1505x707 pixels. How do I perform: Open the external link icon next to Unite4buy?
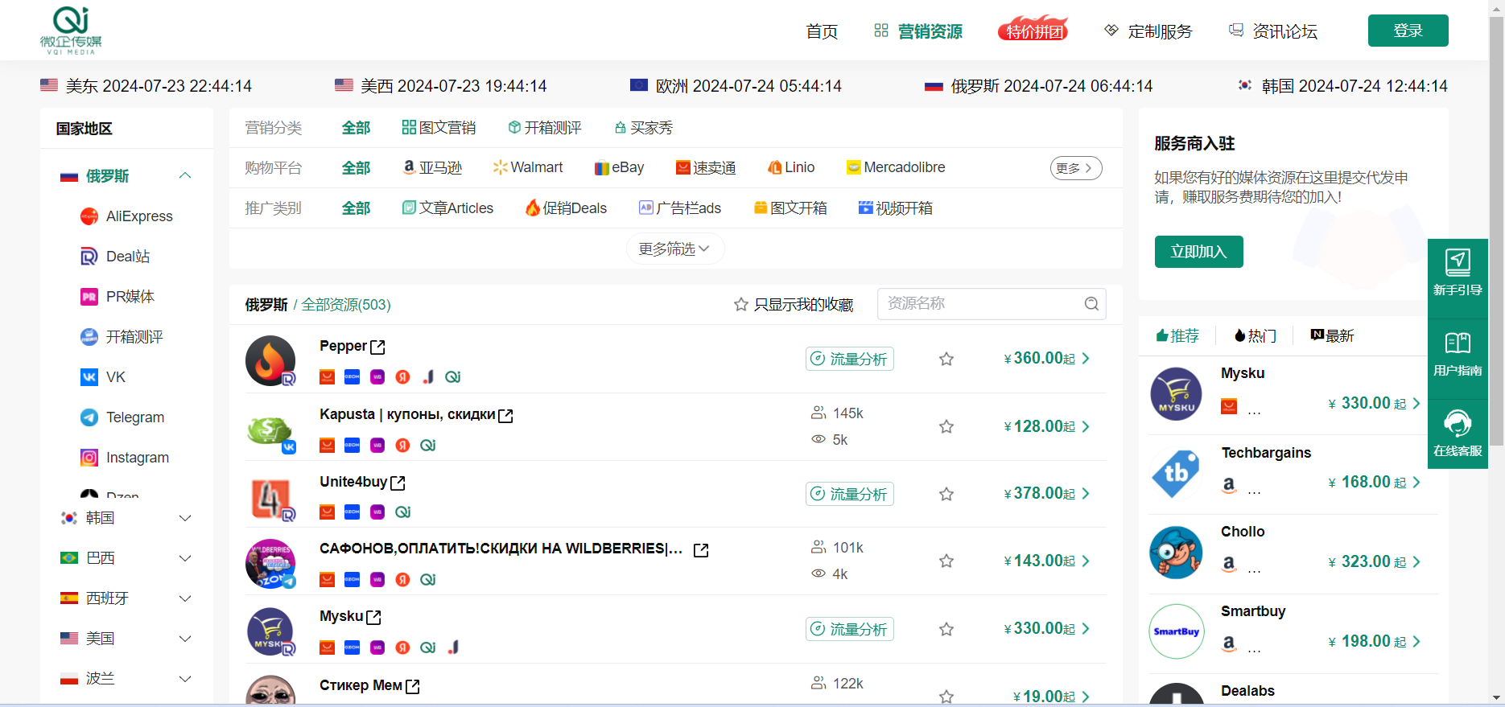coord(398,483)
